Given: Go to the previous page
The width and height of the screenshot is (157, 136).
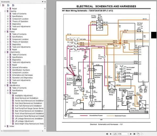Looking at the screenshot, I should [x=110, y=134].
